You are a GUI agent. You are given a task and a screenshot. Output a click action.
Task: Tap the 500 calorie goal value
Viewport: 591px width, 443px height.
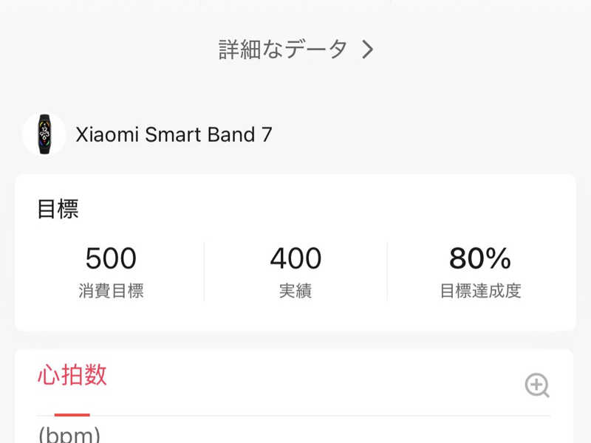[x=111, y=259]
